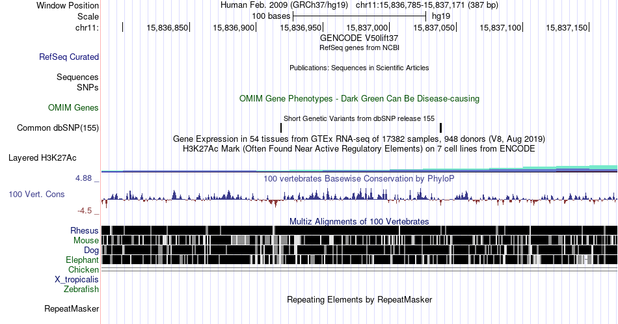618x324 pixels.
Task: Click the H3K27Ac signal layered graph
Action: [x=359, y=169]
